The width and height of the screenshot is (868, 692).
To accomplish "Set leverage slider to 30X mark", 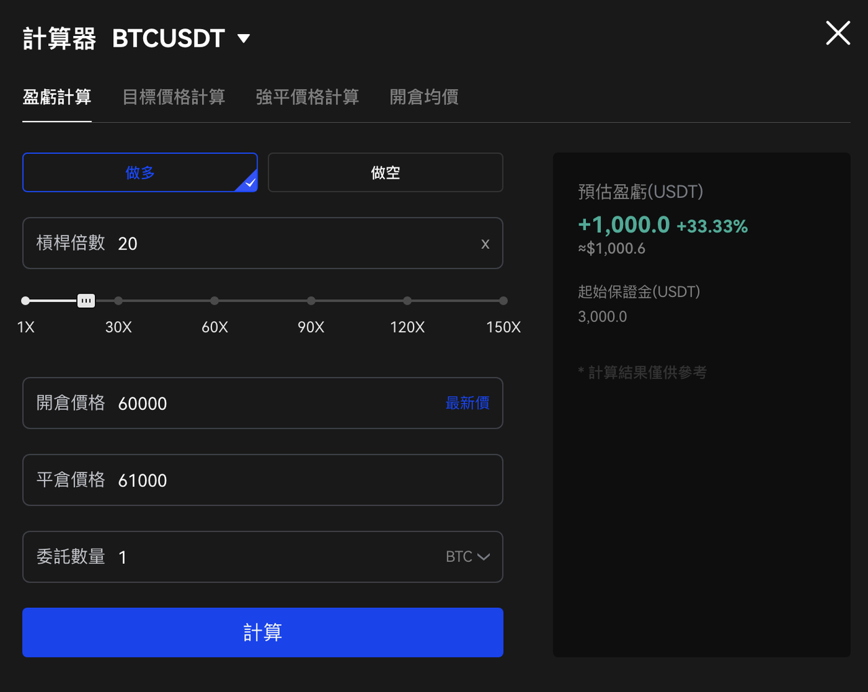I will coord(119,301).
